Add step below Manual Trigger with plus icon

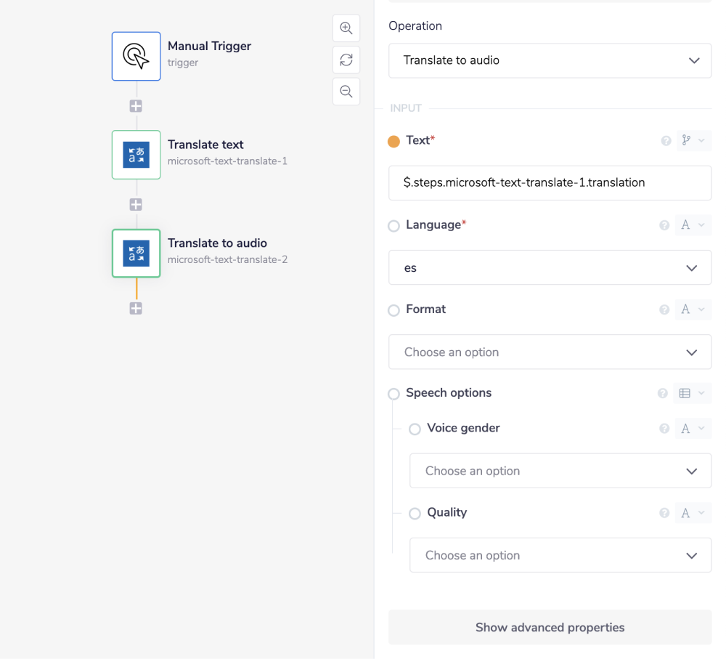[x=136, y=106]
